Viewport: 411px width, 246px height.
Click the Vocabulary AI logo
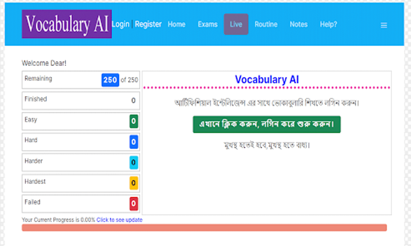(66, 24)
